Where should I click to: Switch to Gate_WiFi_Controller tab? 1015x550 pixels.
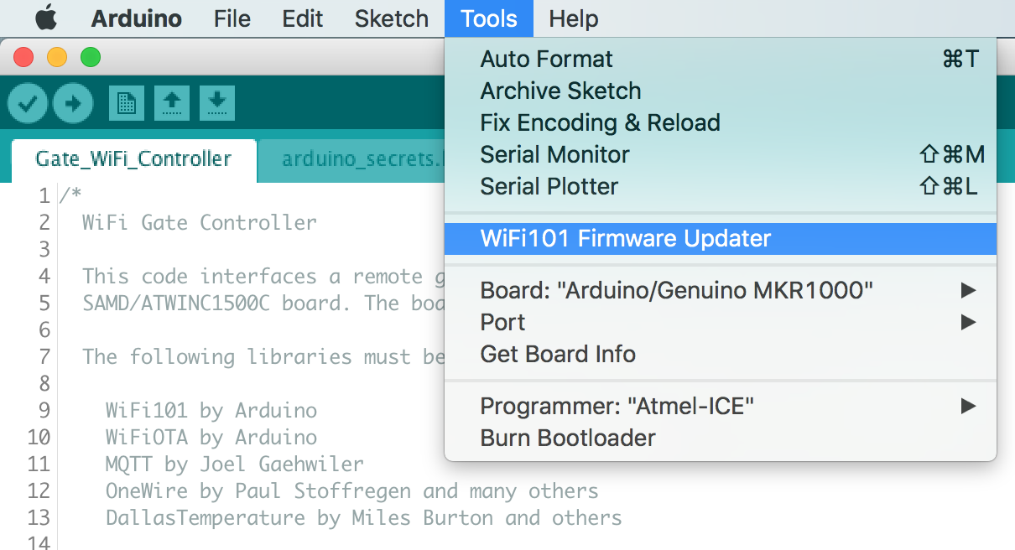click(133, 159)
